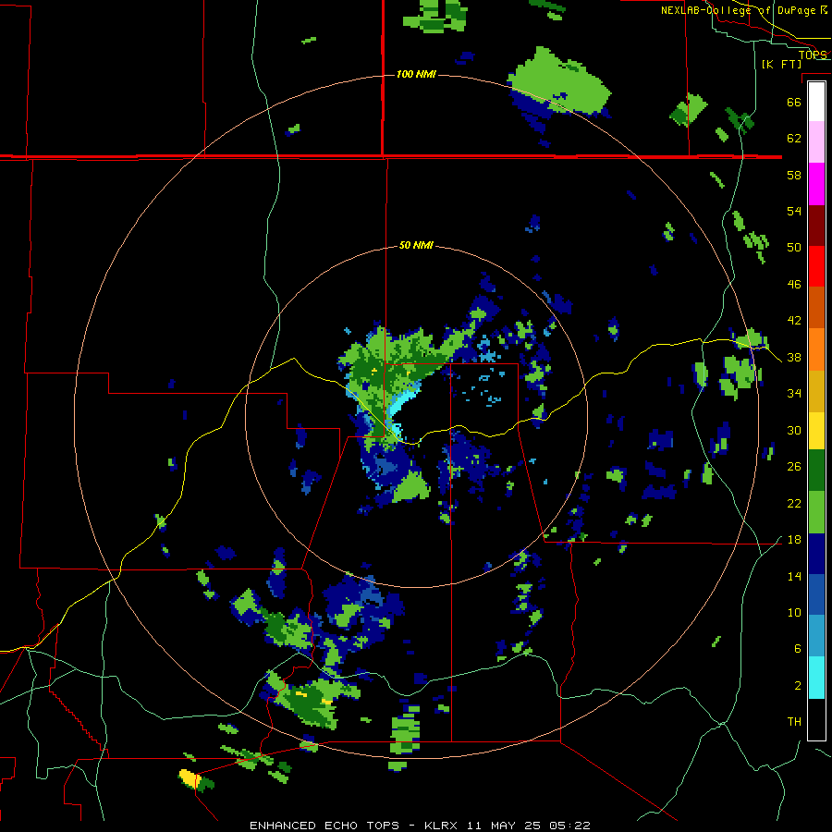Pick the bright orange legend swatch
The width and height of the screenshot is (832, 832).
click(x=816, y=349)
